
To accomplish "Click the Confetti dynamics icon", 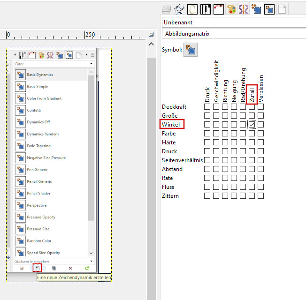I will (20, 110).
